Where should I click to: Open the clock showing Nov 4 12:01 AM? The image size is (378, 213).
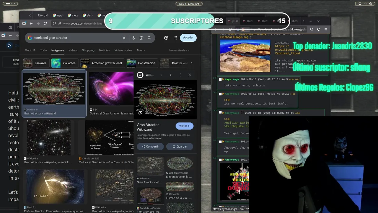(x=189, y=4)
